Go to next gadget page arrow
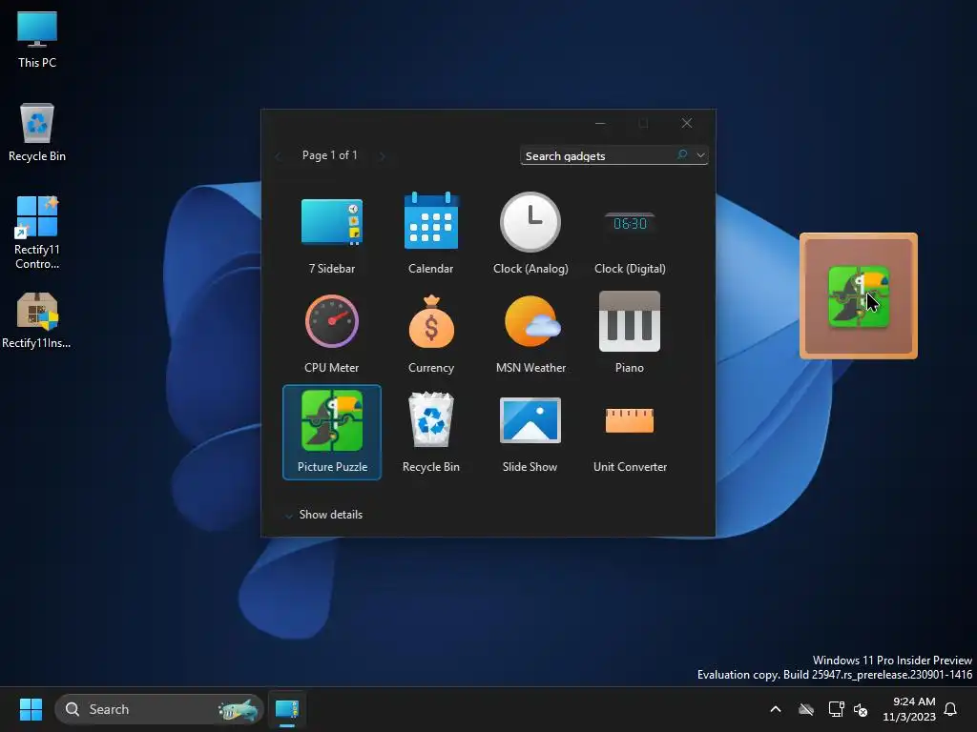The width and height of the screenshot is (977, 732). pos(382,155)
